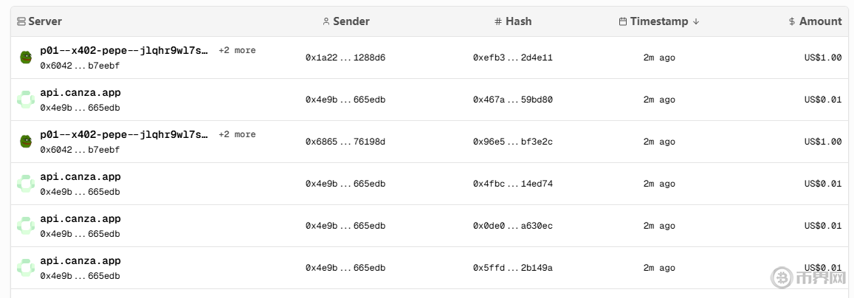Click the Timestamp calendar icon

[x=623, y=21]
